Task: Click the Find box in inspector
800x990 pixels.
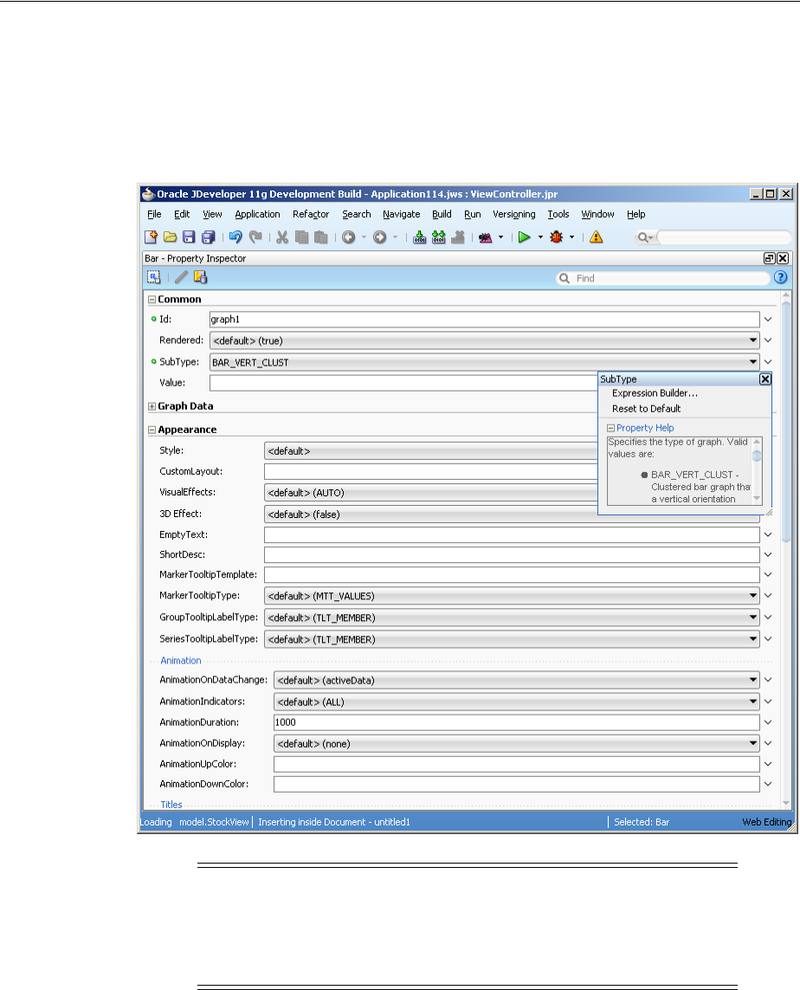Action: tap(662, 278)
